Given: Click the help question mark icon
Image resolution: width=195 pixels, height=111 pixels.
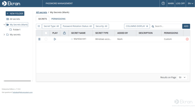Looking at the screenshot, I should (x=163, y=3).
